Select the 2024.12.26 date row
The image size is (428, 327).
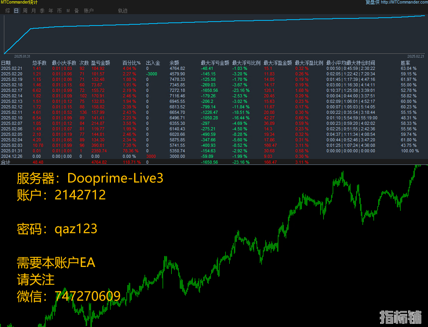[x=12, y=156]
